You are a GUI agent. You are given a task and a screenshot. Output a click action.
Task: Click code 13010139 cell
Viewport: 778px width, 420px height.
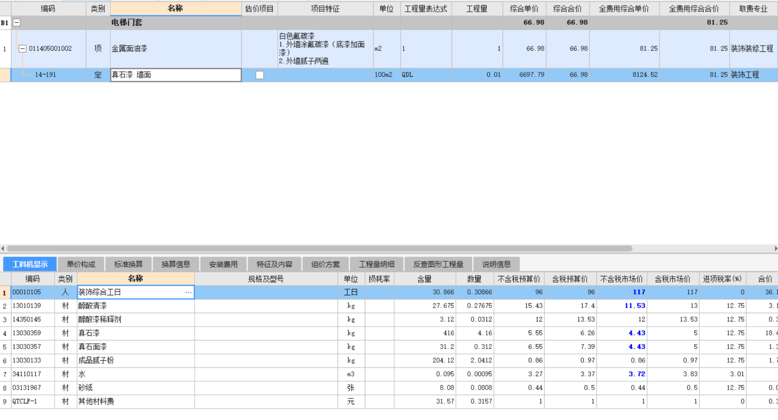[x=32, y=306]
